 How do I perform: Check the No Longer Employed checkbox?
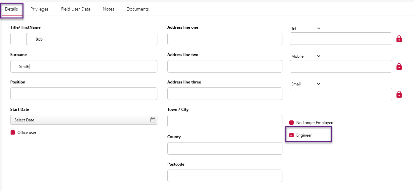click(291, 122)
